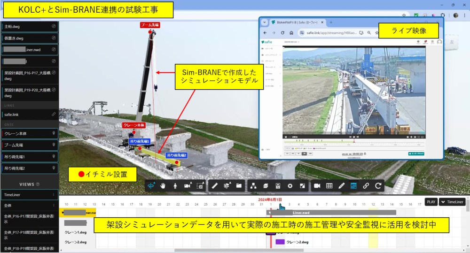
Task: Open the safie.link entry
Action: [29, 115]
